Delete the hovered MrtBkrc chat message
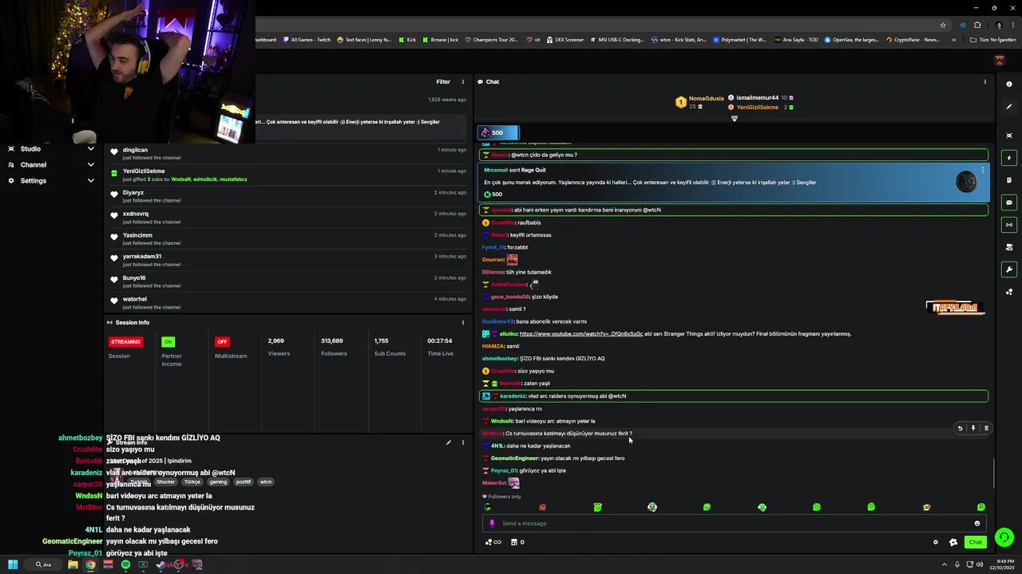The height and width of the screenshot is (574, 1022). tap(986, 428)
